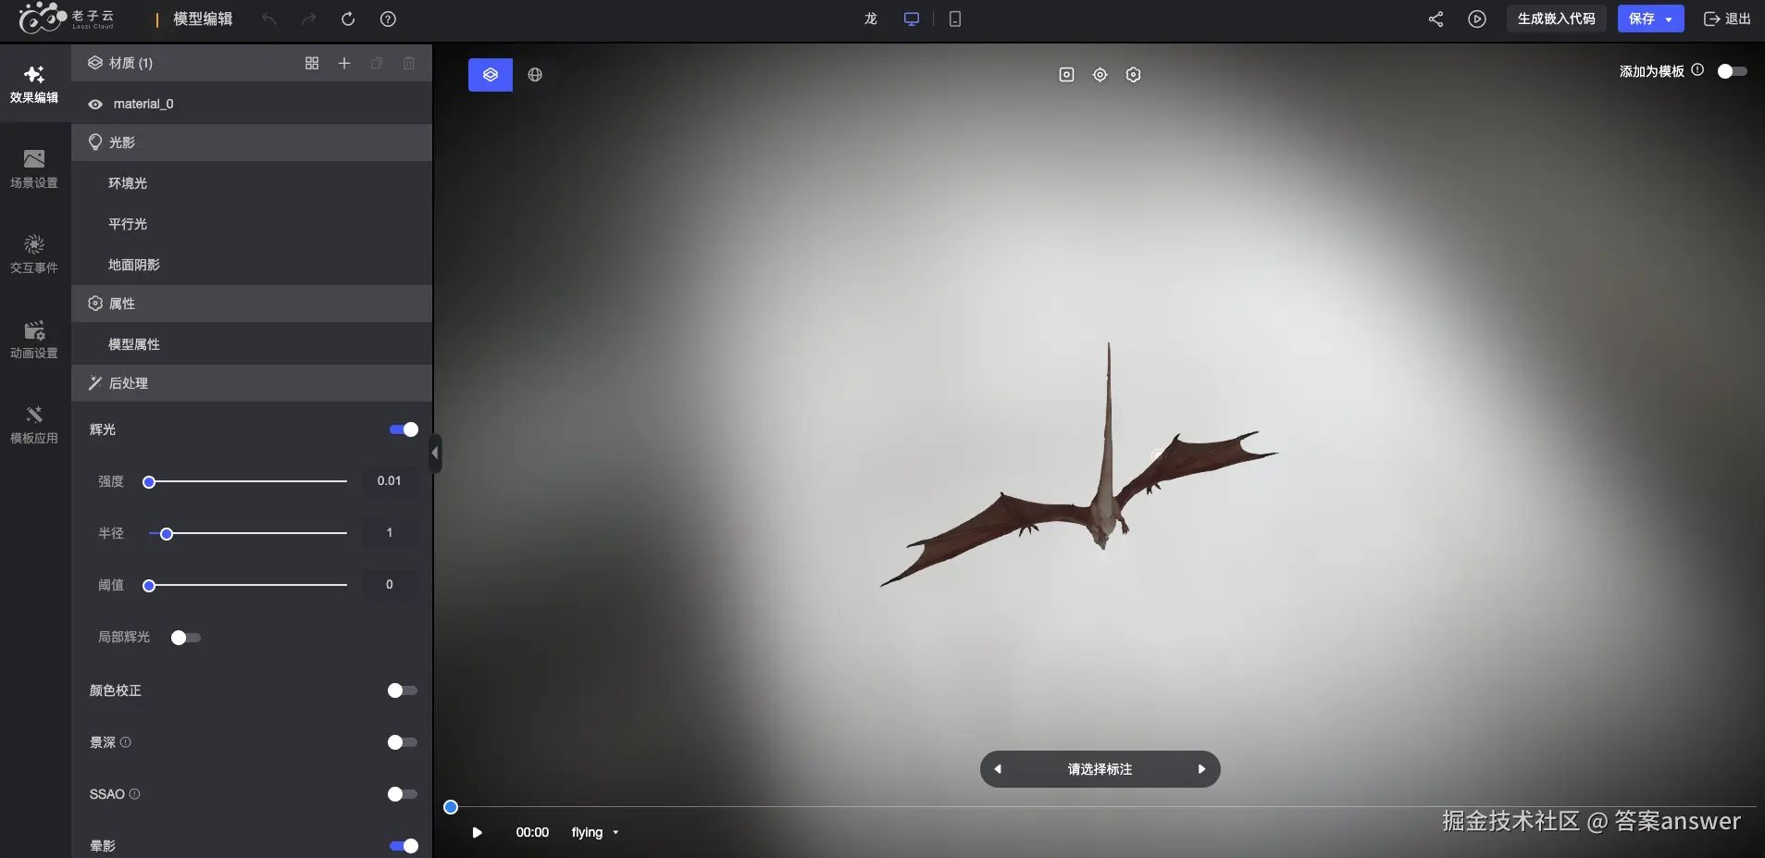Click the 强度 intensity slider handle
This screenshot has width=1765, height=858.
pyautogui.click(x=149, y=481)
